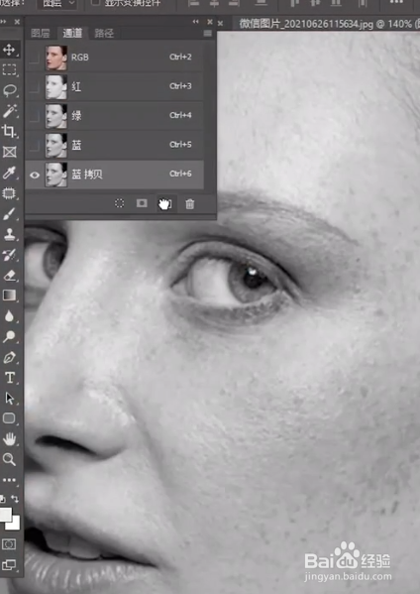Click the background color swatch
420x594 pixels.
[x=15, y=524]
